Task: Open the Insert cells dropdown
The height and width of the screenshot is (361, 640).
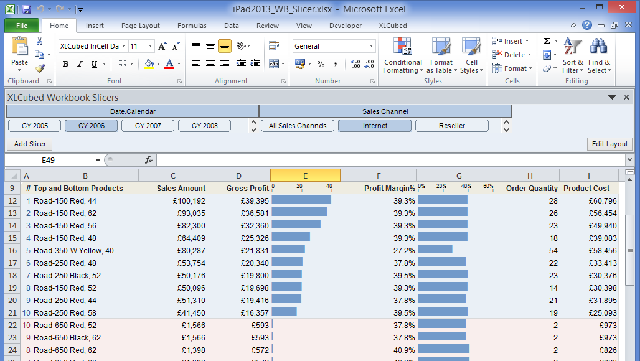Action: [x=527, y=41]
